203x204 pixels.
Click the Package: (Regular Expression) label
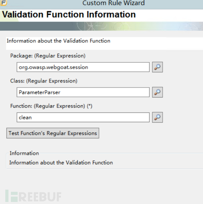click(48, 56)
